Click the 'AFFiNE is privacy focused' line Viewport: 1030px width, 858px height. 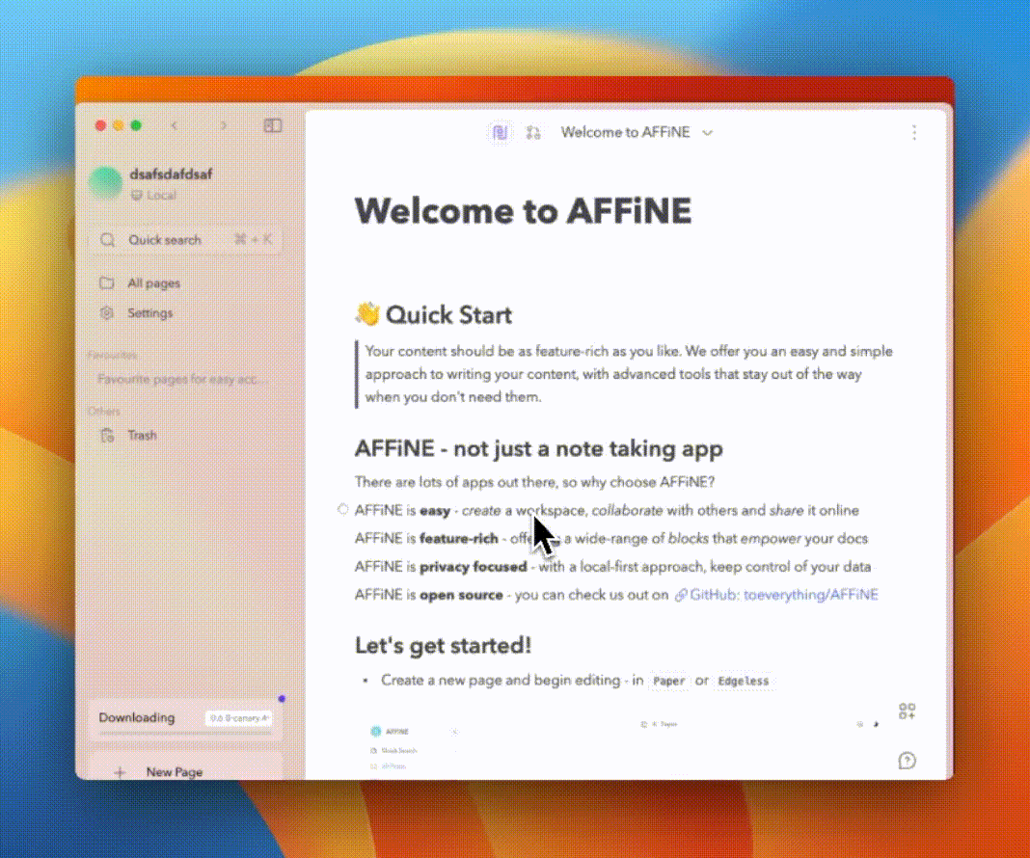tap(612, 567)
